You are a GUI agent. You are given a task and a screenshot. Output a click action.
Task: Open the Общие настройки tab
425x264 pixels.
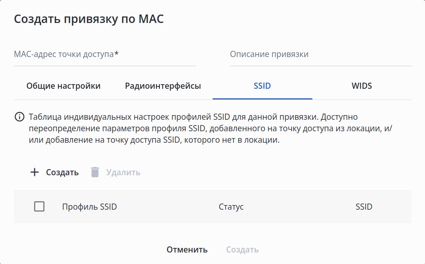63,86
